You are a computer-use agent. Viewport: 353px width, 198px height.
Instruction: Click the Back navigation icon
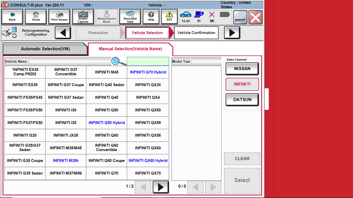pos(12,16)
